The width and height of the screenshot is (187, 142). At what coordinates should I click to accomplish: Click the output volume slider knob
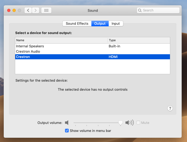120,123
